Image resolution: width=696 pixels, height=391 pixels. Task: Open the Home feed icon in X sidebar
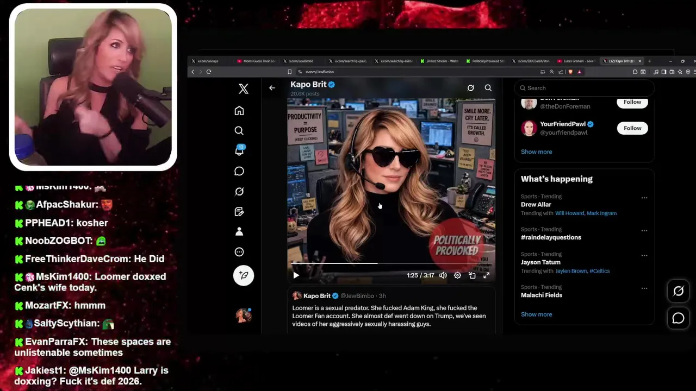[x=239, y=111]
